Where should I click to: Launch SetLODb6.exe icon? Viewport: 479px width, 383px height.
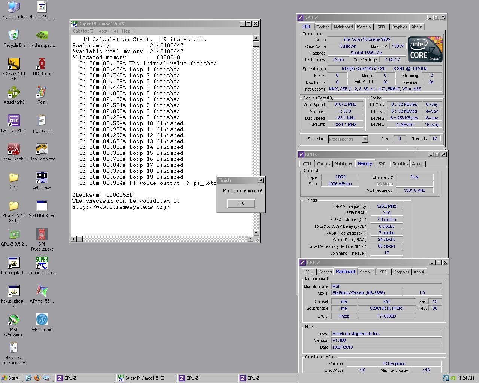[42, 209]
